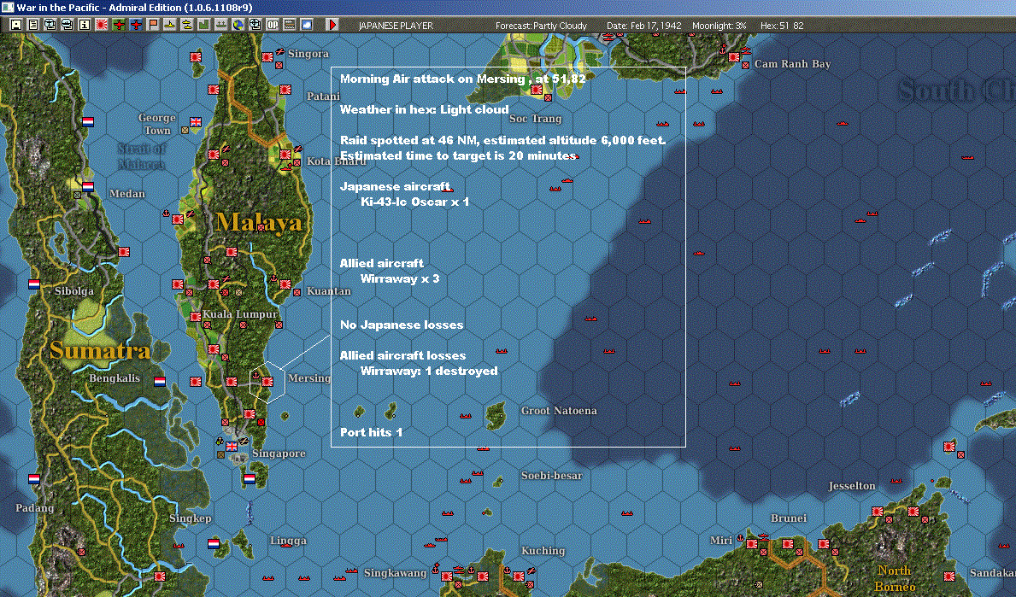The width and height of the screenshot is (1016, 597).
Task: Click the 'JAPANESE PLAYER' status label
Action: [396, 26]
